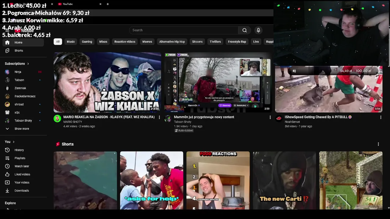The image size is (390, 219).
Task: Select the Sitcoms filter chip
Action: pyautogui.click(x=197, y=42)
